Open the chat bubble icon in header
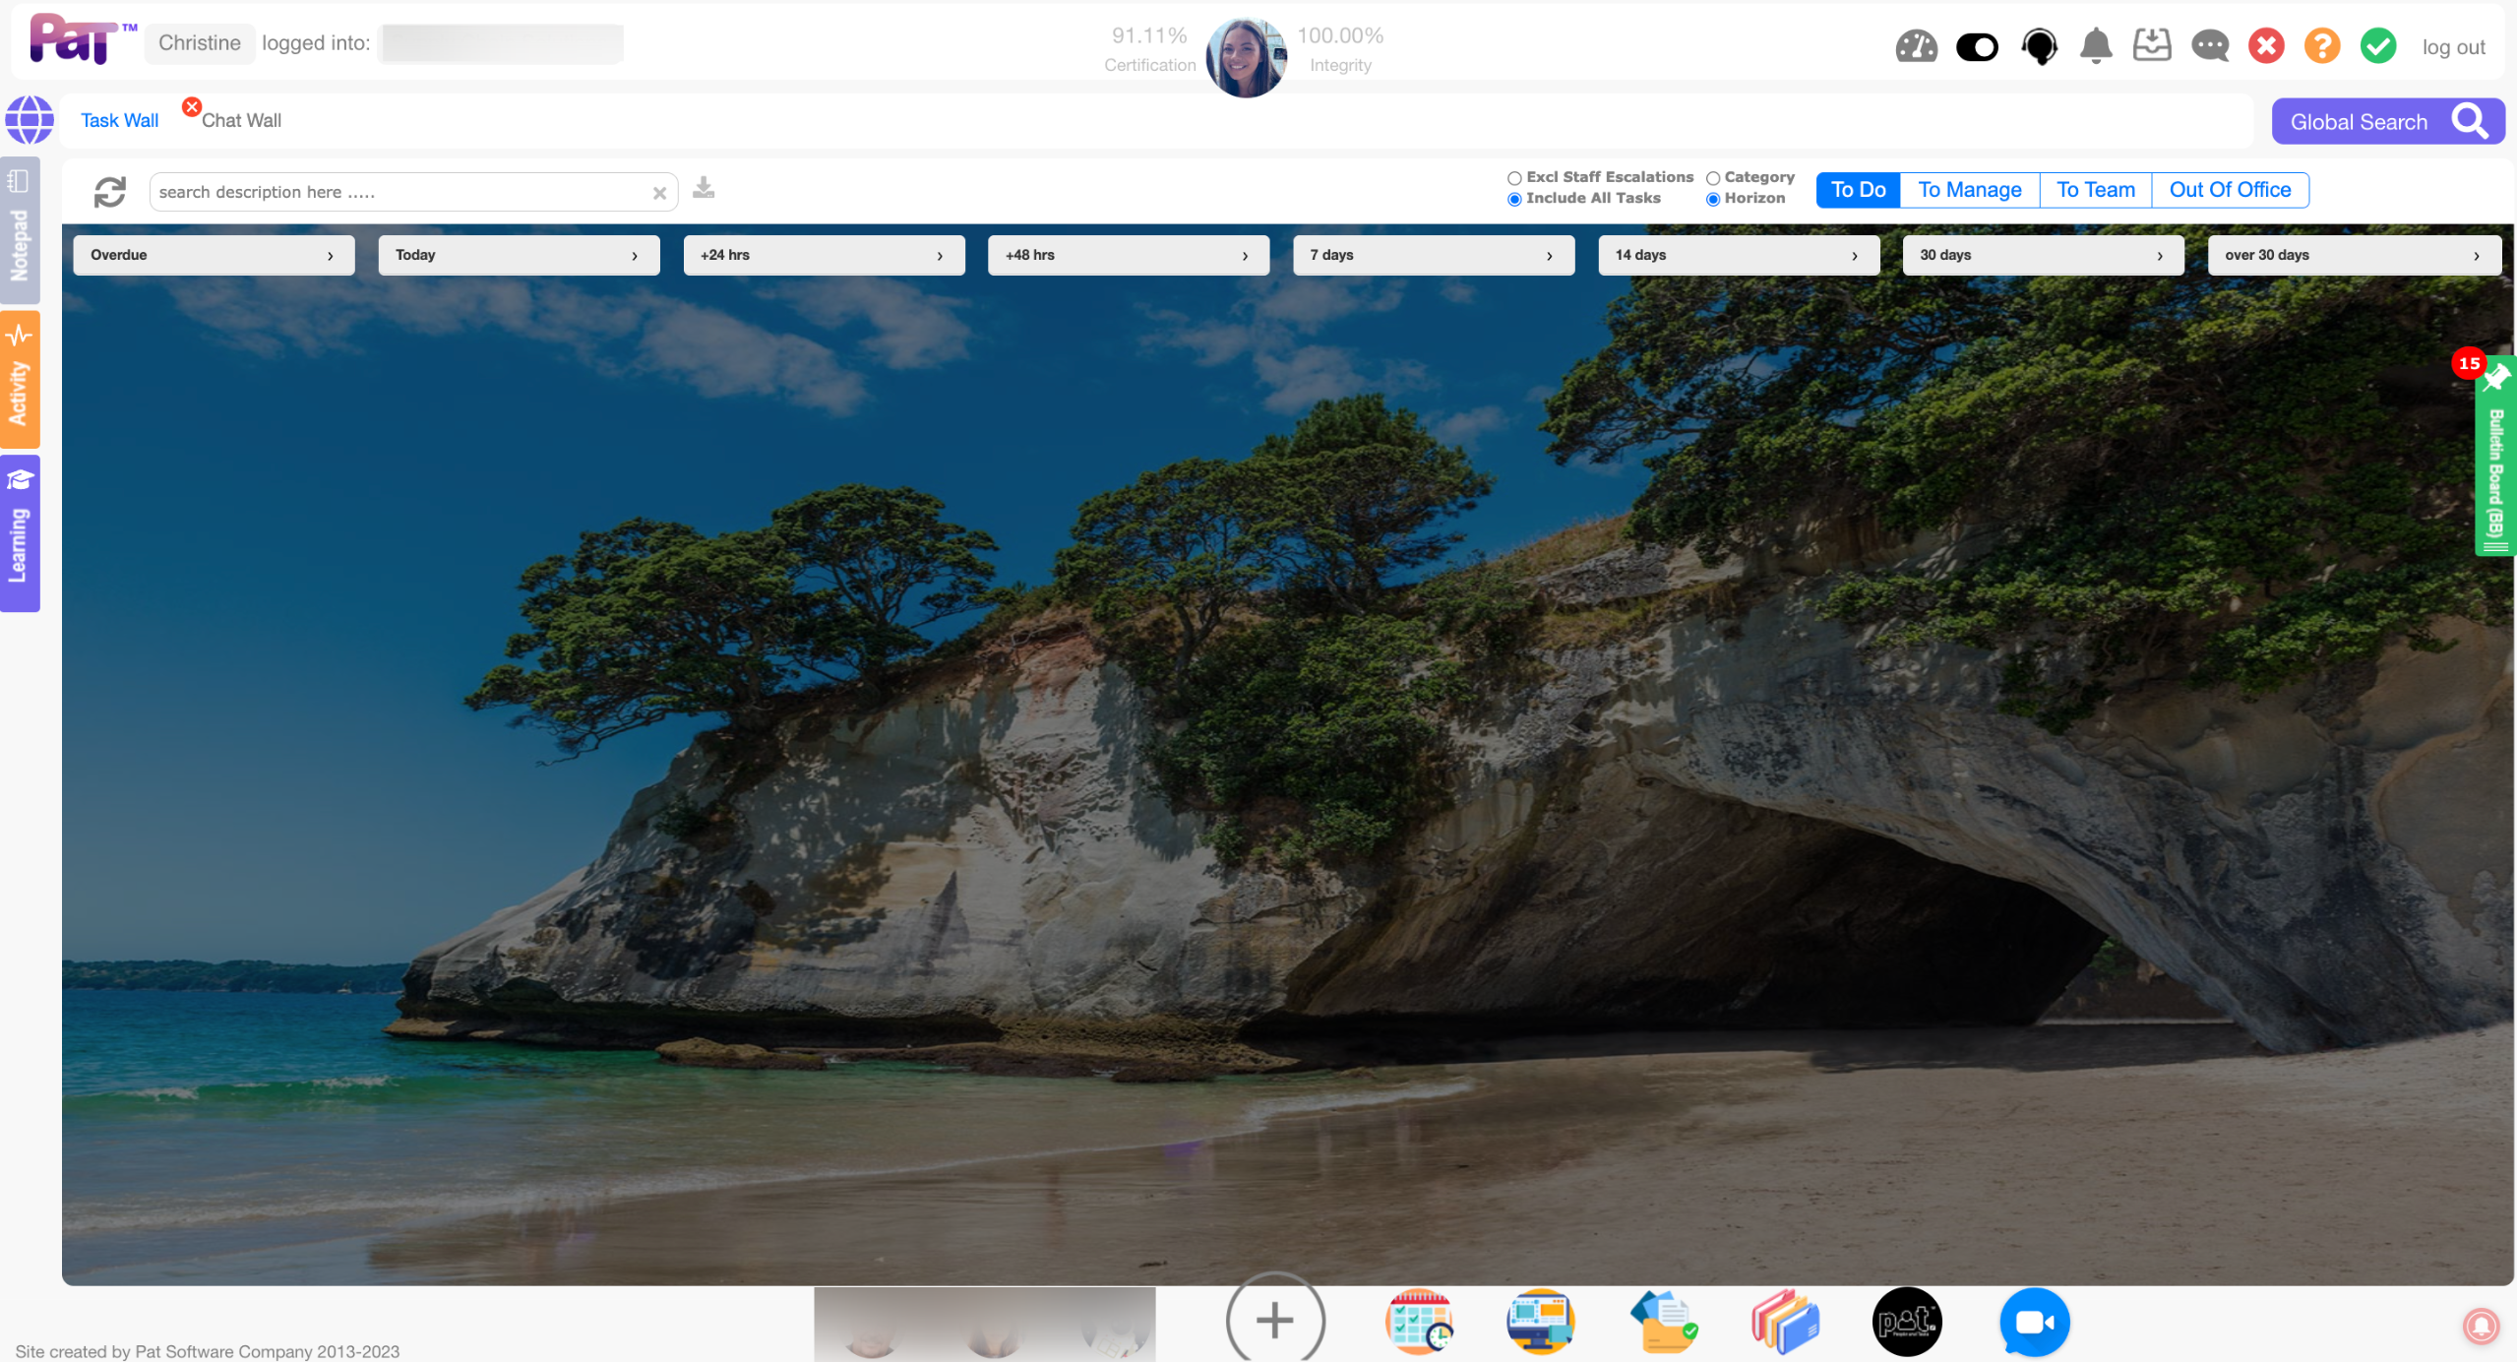Viewport: 2517px width, 1362px height. click(x=2209, y=46)
